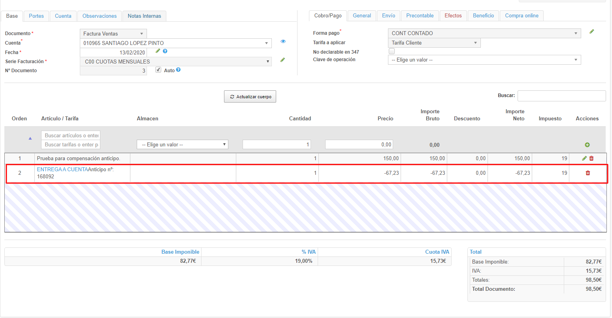Edit line 1 with the pencil icon
Image resolution: width=612 pixels, height=318 pixels.
point(584,158)
